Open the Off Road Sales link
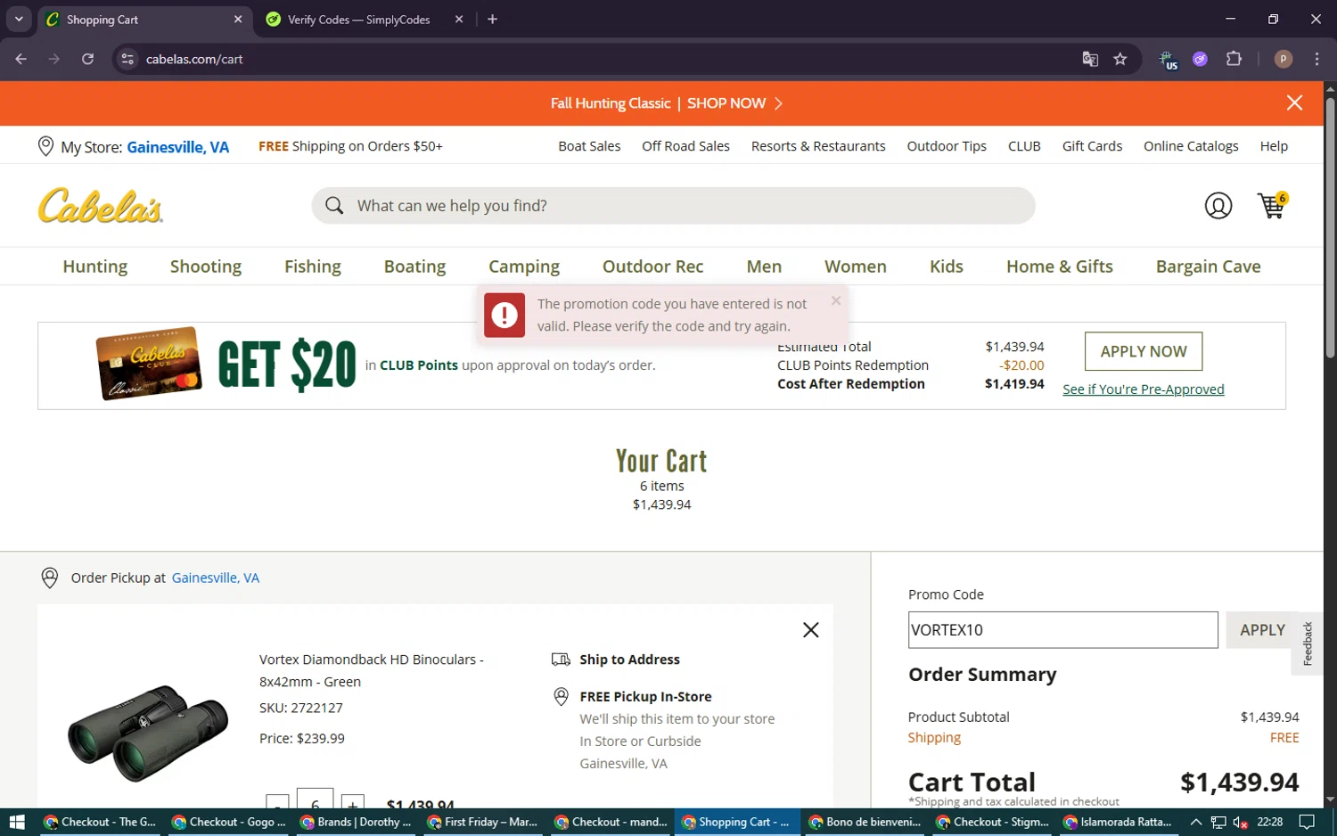 tap(685, 146)
